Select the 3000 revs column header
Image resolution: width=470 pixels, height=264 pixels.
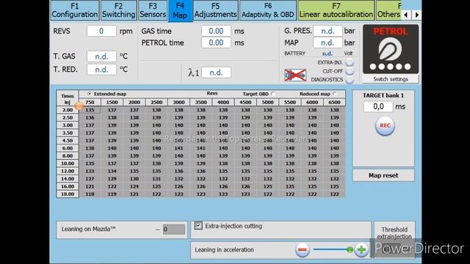178,103
